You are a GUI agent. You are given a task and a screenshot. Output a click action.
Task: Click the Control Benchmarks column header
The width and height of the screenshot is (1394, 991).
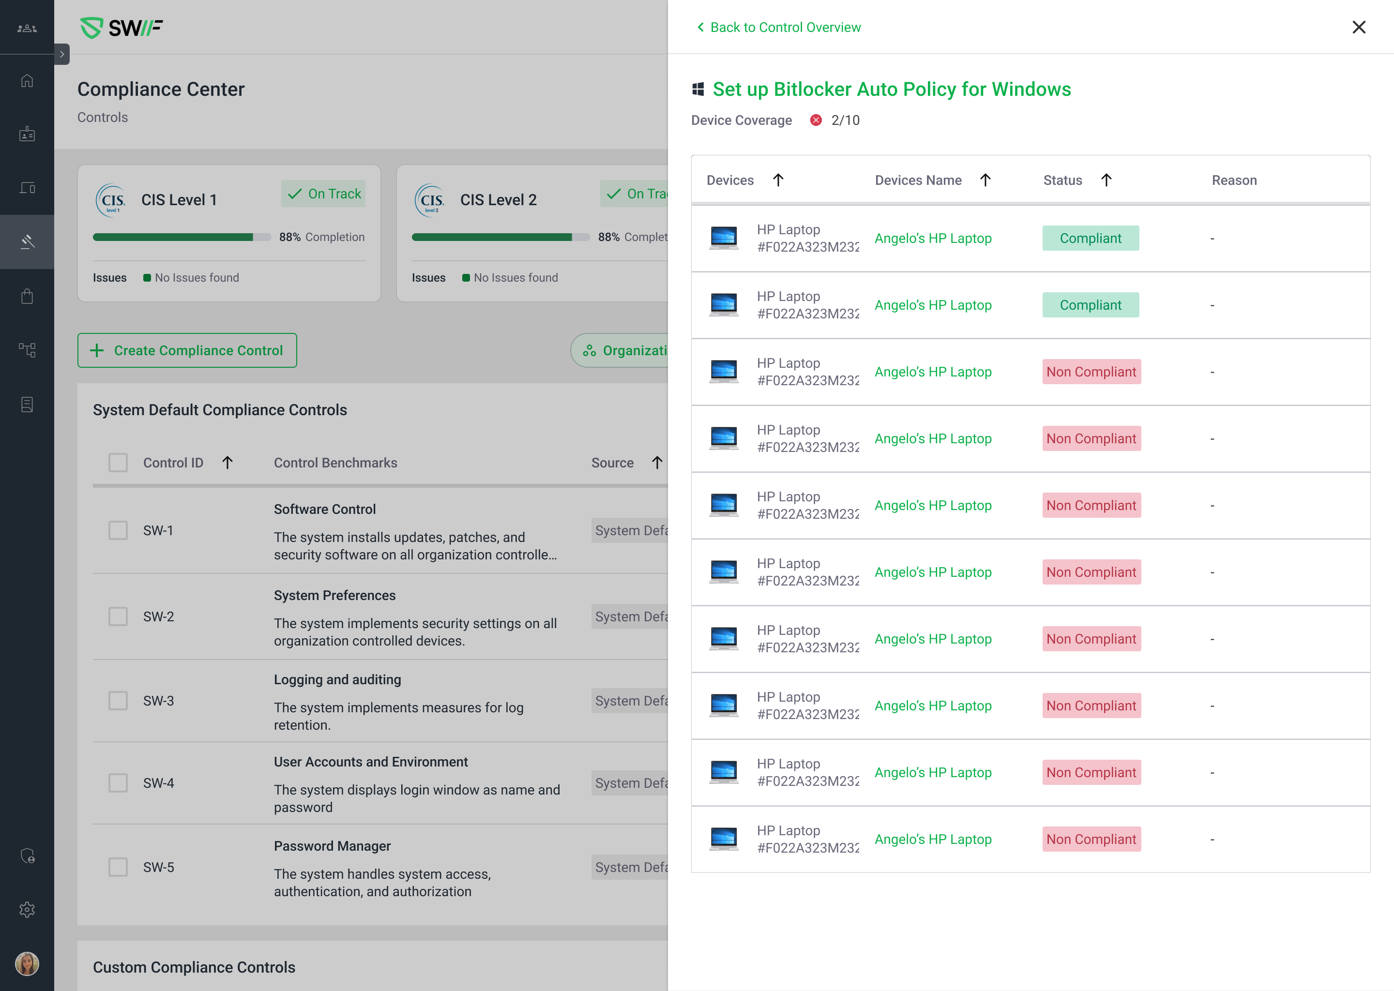point(336,463)
